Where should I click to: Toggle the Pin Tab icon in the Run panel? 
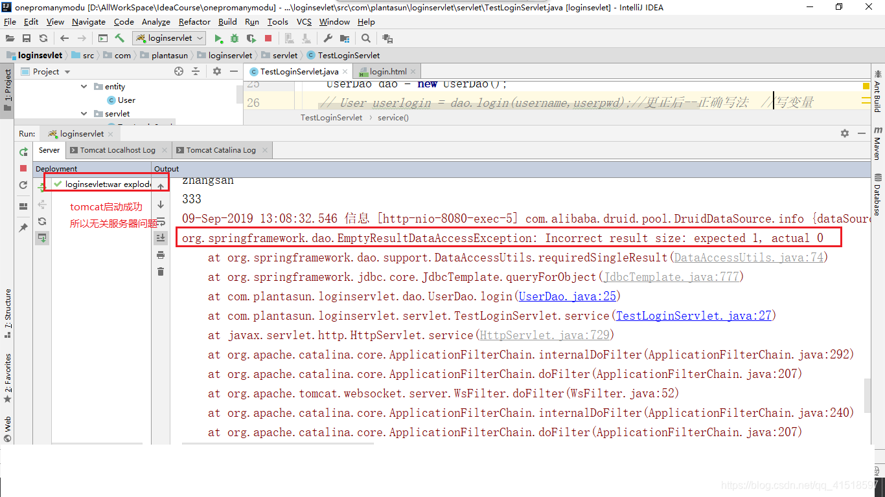coord(23,228)
